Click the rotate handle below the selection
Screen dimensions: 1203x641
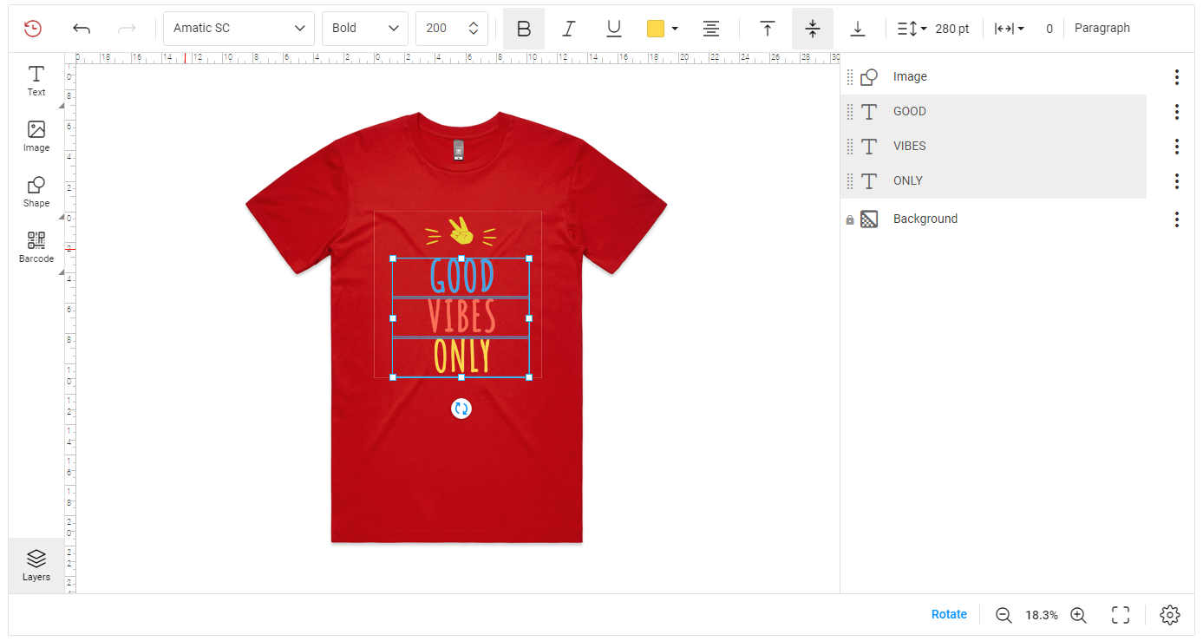point(461,409)
